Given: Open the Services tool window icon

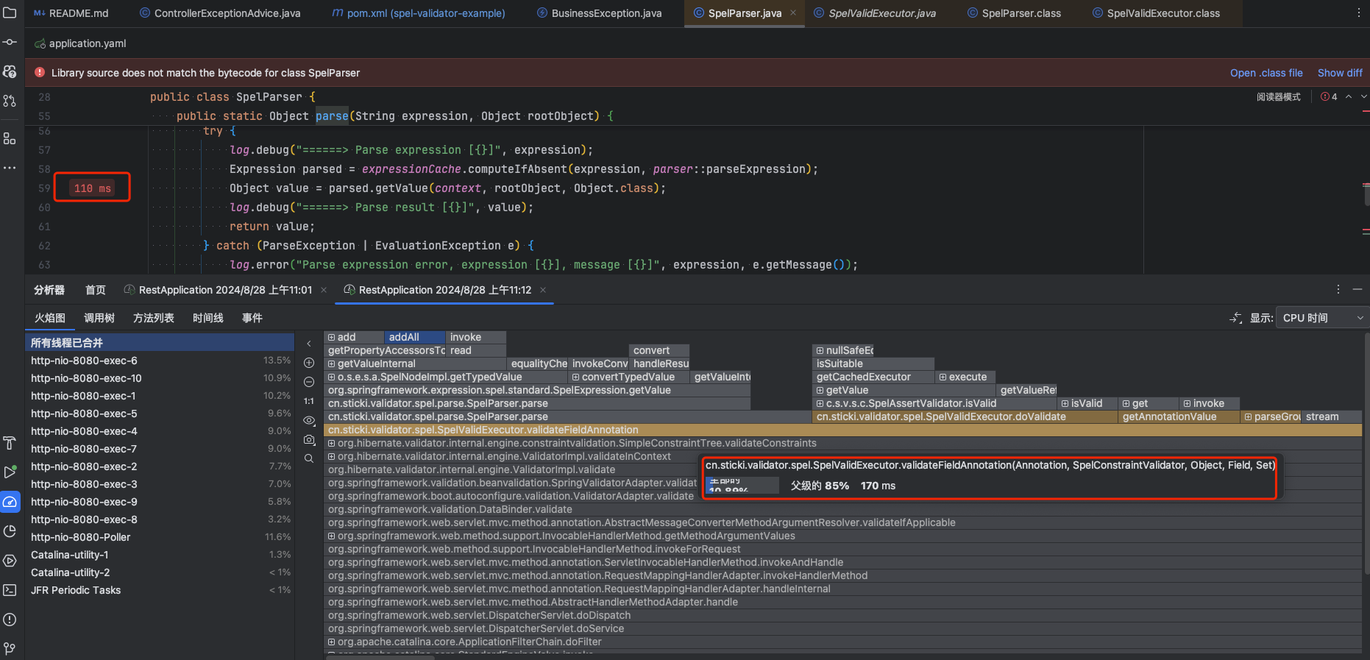Looking at the screenshot, I should [x=10, y=561].
